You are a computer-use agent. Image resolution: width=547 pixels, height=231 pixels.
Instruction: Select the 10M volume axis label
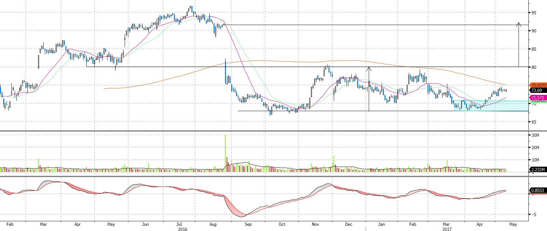point(535,160)
